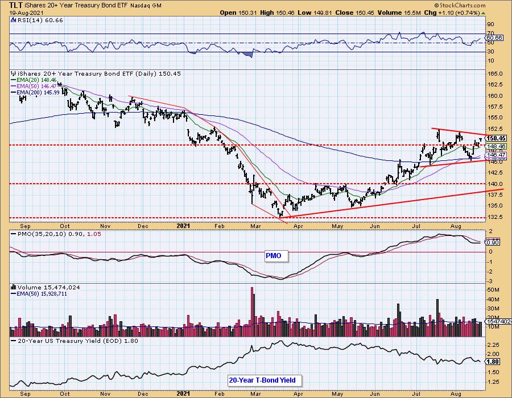Click the green up-arrow next to Chg

[483, 13]
